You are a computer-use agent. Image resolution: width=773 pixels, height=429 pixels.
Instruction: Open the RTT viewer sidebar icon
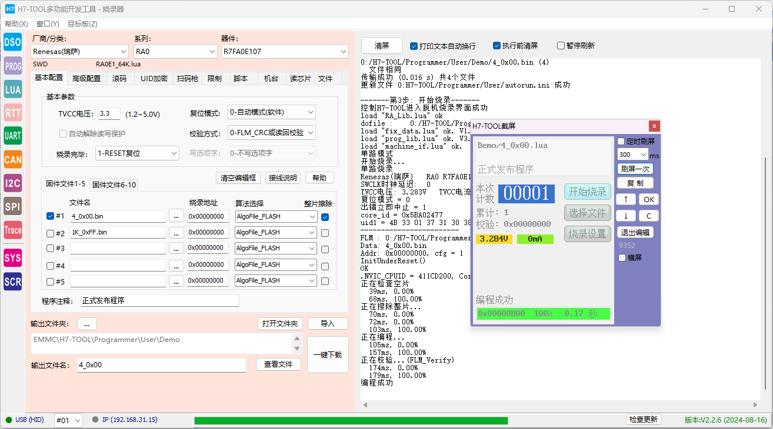(12, 112)
